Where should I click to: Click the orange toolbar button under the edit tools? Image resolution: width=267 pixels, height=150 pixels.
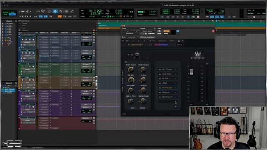(60, 17)
